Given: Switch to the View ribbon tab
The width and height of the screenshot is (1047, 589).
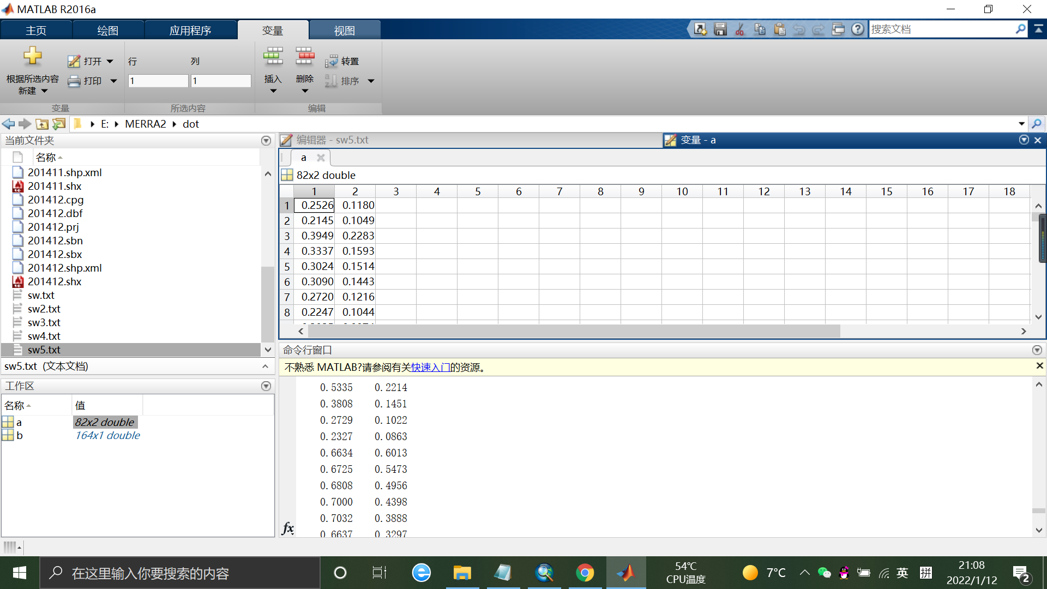Looking at the screenshot, I should tap(344, 31).
